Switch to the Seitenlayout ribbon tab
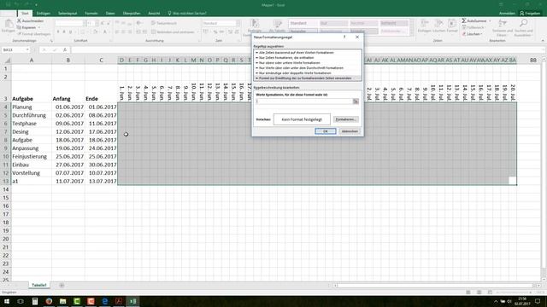The image size is (547, 307). pos(68,14)
